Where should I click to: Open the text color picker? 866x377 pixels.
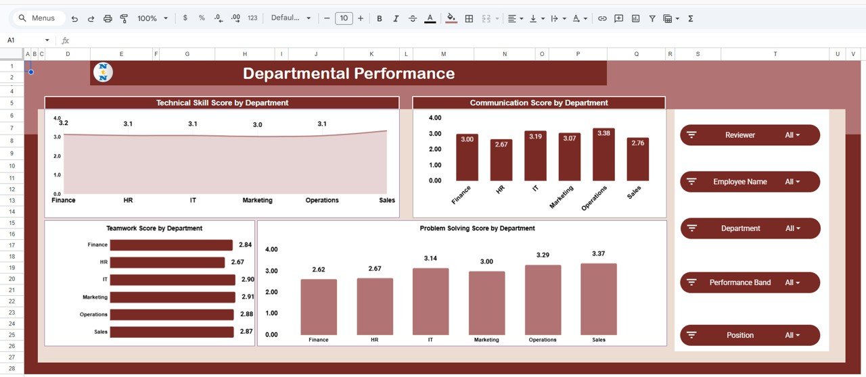(430, 18)
